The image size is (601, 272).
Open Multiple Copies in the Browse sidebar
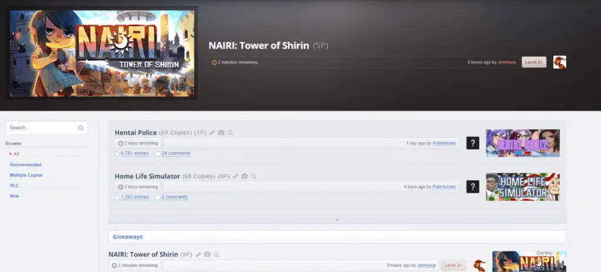pyautogui.click(x=26, y=175)
